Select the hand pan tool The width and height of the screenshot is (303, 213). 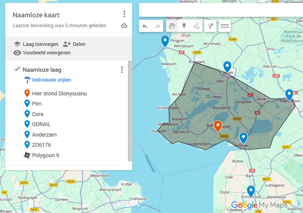tap(172, 26)
